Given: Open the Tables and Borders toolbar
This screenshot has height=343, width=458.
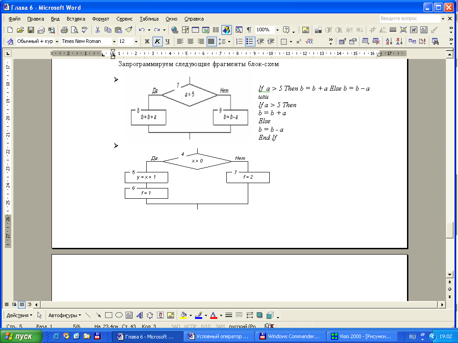Looking at the screenshot, I should point(185,30).
